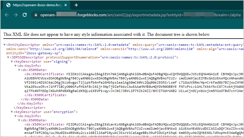Open a new tab with plus button
Viewport: 244px width, 137px height.
[76, 5]
